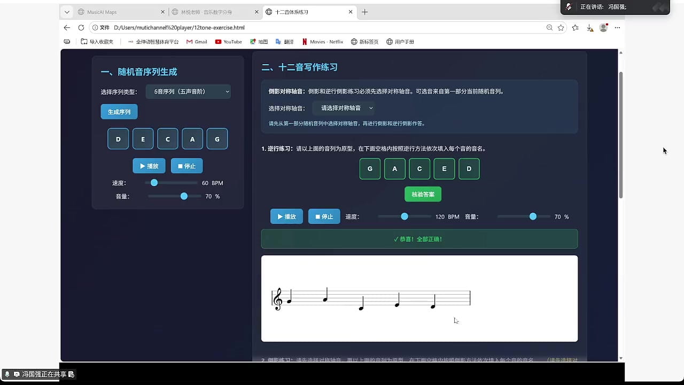Click the green 核验答案 button
Screen dimensions: 684x385
423,194
